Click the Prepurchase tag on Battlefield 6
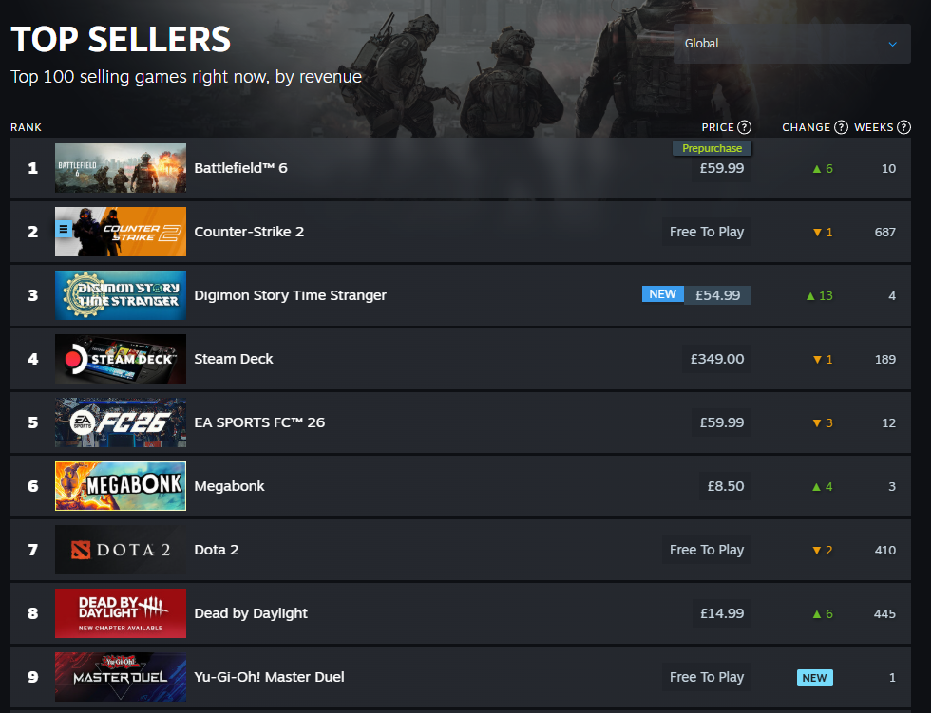The height and width of the screenshot is (713, 931). (712, 148)
